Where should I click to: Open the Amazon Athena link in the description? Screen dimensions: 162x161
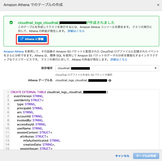pos(14,51)
